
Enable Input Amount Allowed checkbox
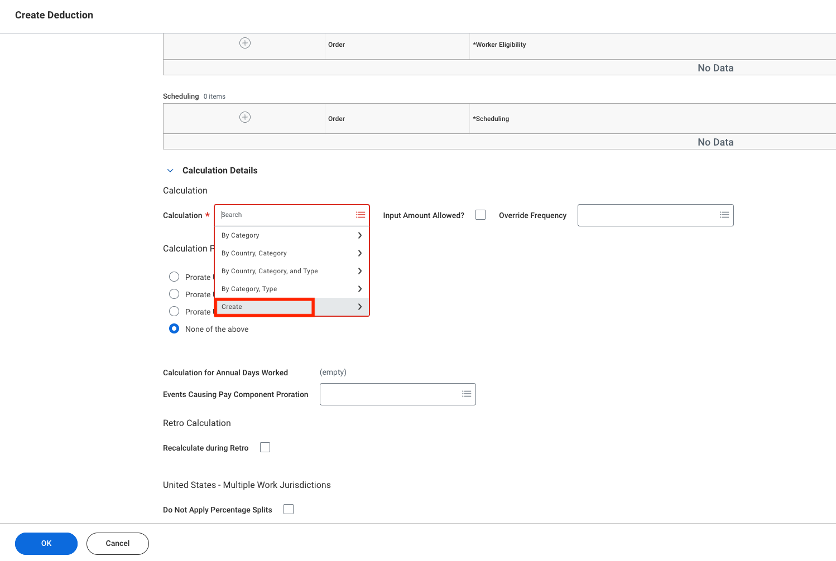click(x=481, y=215)
